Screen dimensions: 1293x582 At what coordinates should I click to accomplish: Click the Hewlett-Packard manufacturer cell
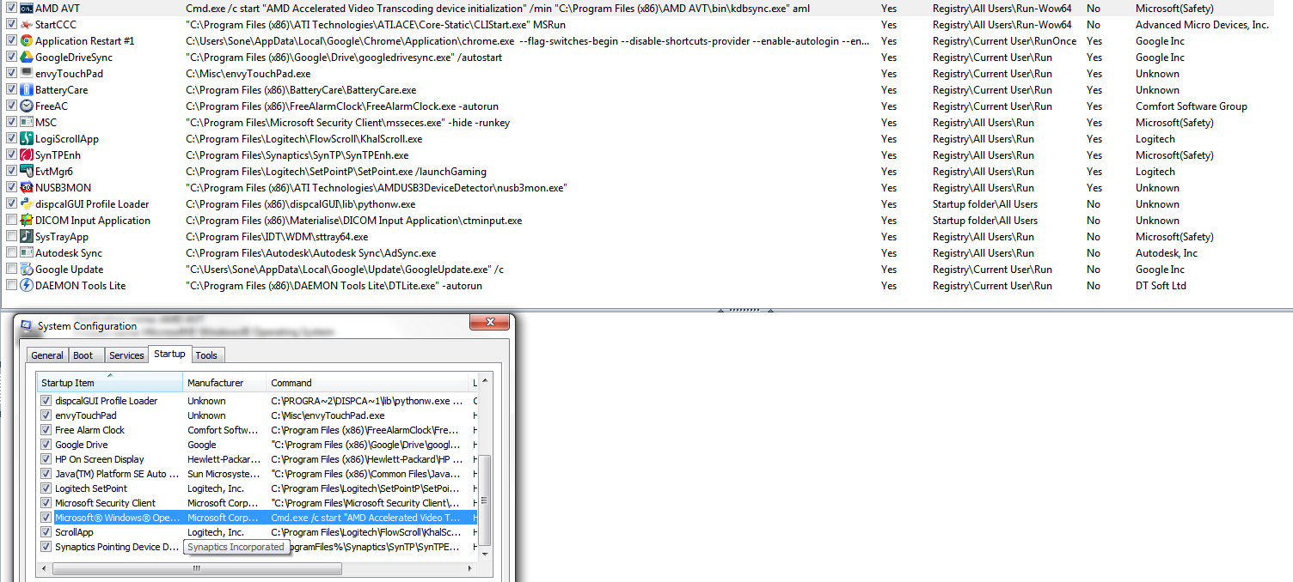[x=224, y=459]
